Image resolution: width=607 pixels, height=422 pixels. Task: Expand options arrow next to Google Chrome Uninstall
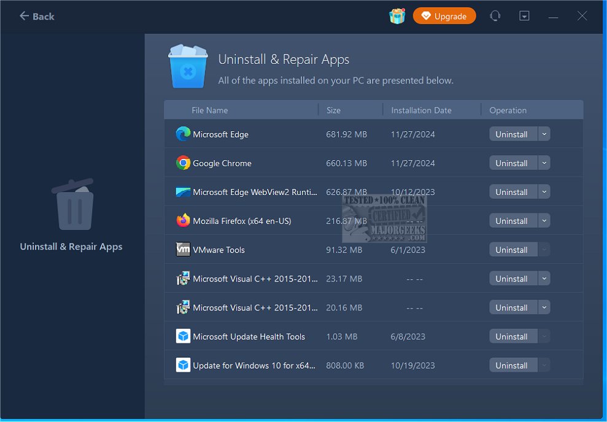544,163
